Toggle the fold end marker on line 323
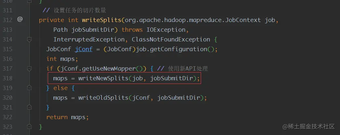Image resolution: width=340 pixels, height=135 pixels. coord(30,127)
